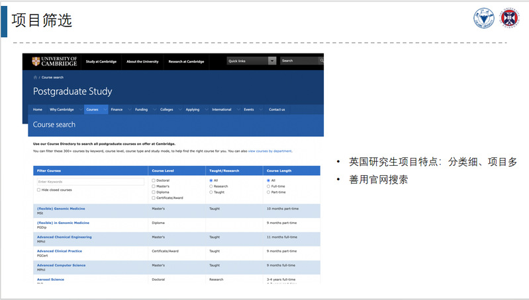
Task: Click the 项目筛选 slide title
Action: pyautogui.click(x=42, y=20)
